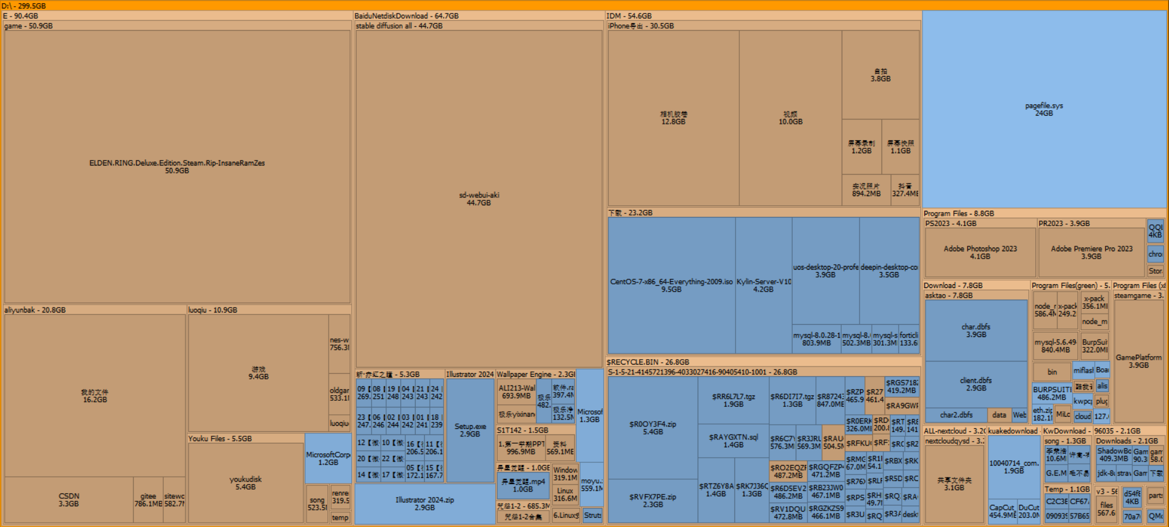
Task: Select the sd-webui-aki 44.7GB block
Action: click(x=479, y=199)
